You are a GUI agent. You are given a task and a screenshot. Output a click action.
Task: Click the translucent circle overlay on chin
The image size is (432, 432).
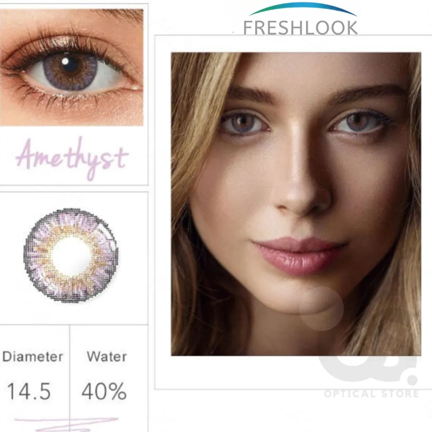(322, 308)
